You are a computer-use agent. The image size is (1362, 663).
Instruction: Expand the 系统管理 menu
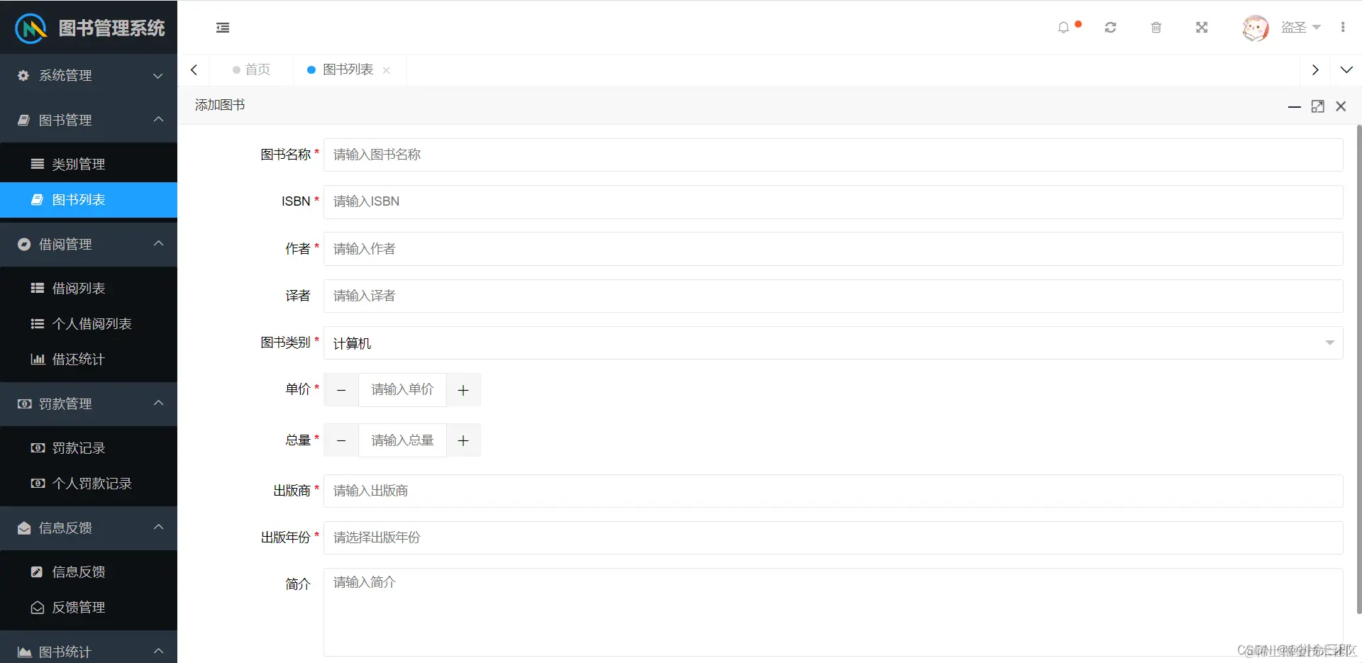[89, 75]
